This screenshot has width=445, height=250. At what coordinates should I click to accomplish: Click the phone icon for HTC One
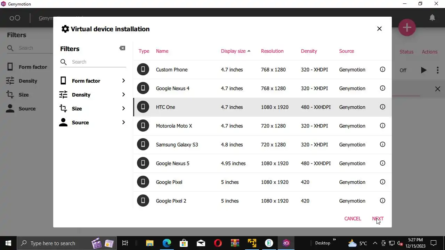click(x=143, y=107)
